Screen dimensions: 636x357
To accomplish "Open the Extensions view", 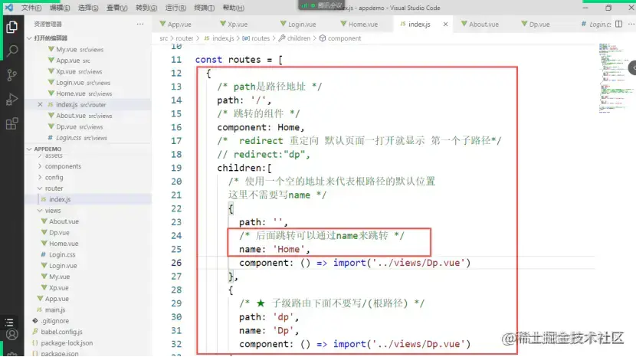I will pyautogui.click(x=11, y=123).
